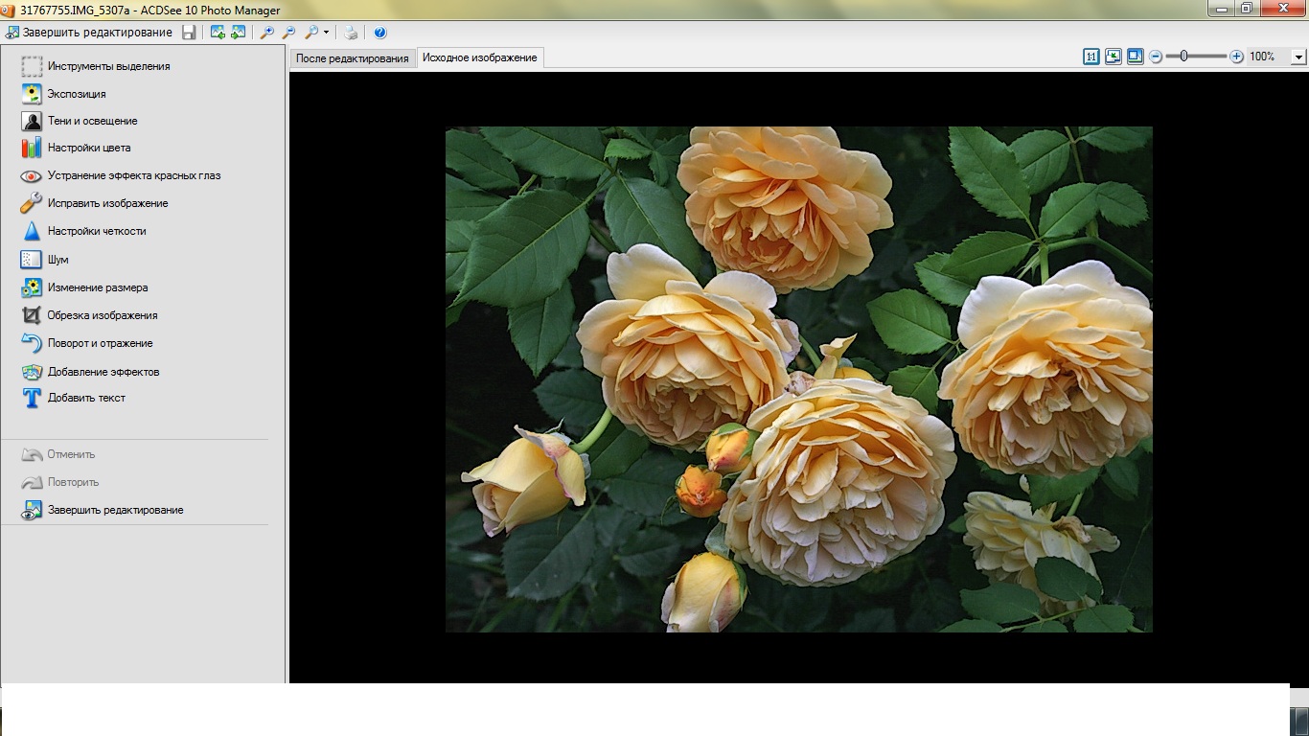
Task: Open the 100% zoom level dropdown
Action: tap(1298, 57)
